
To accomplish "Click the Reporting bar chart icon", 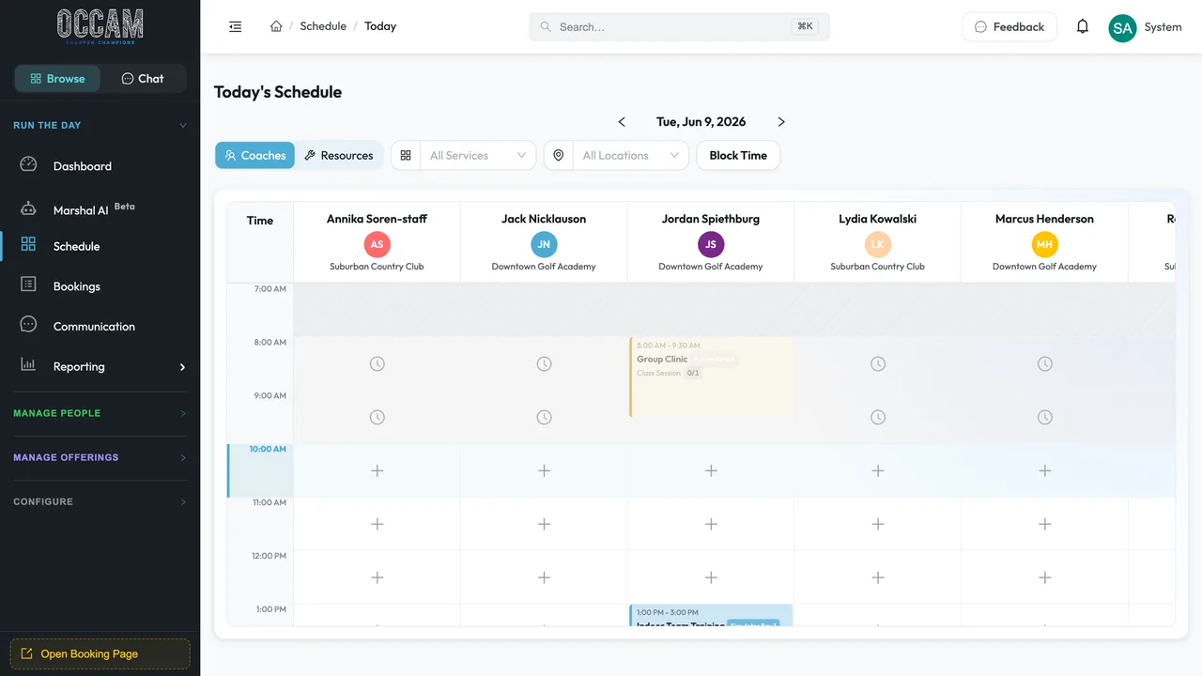I will click(x=28, y=364).
